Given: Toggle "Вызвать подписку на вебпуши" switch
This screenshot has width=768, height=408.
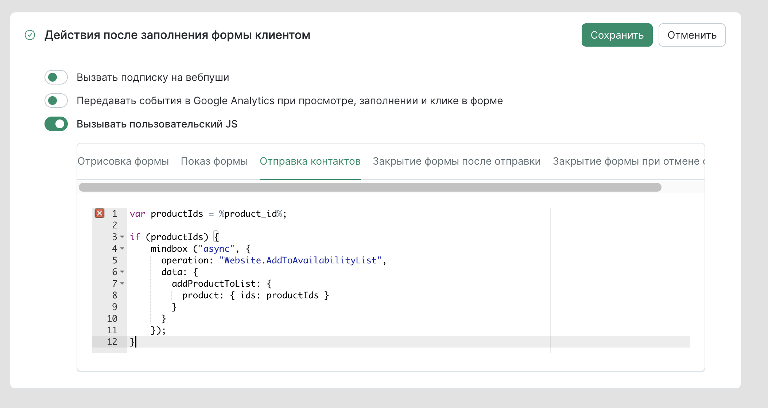Looking at the screenshot, I should (56, 77).
